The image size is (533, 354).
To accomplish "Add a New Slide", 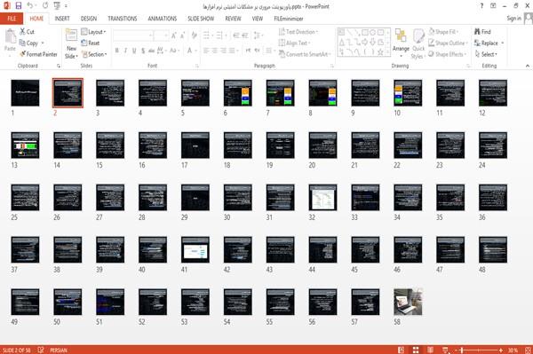I will pos(71,44).
